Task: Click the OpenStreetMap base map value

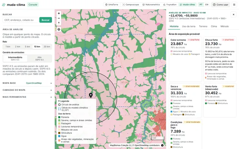Action: tap(34, 83)
